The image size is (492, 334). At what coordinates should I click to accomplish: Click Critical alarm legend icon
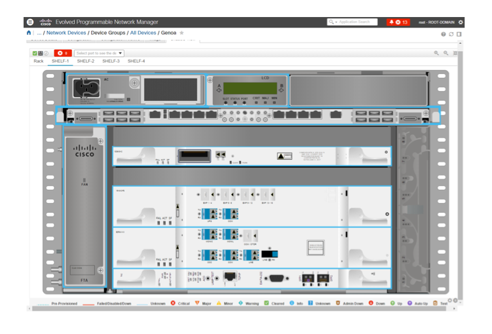coord(173,303)
